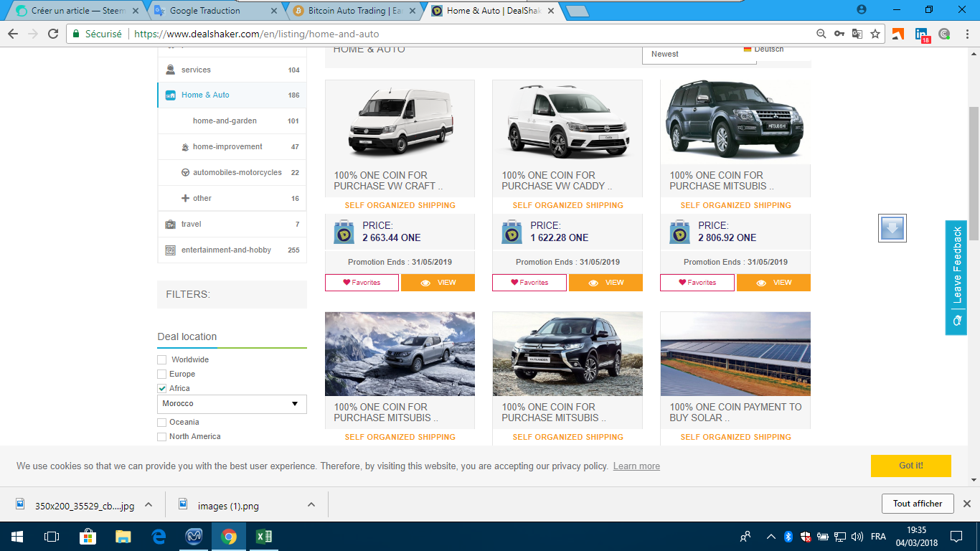
Task: Open the Windows Action Center notifications
Action: pyautogui.click(x=956, y=536)
